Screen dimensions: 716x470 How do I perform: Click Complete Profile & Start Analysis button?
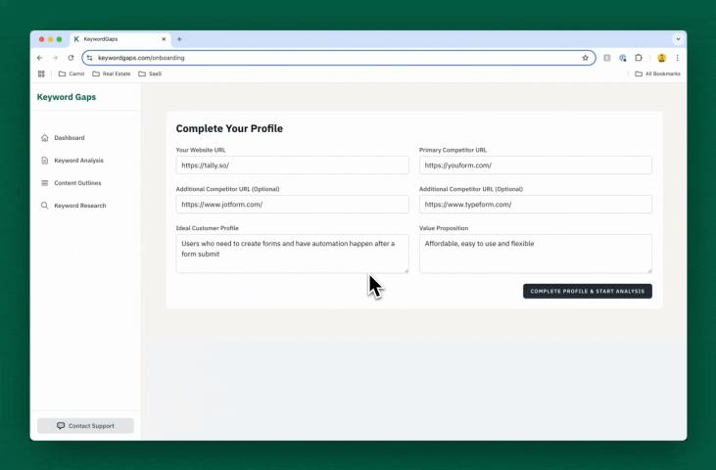[x=587, y=291]
